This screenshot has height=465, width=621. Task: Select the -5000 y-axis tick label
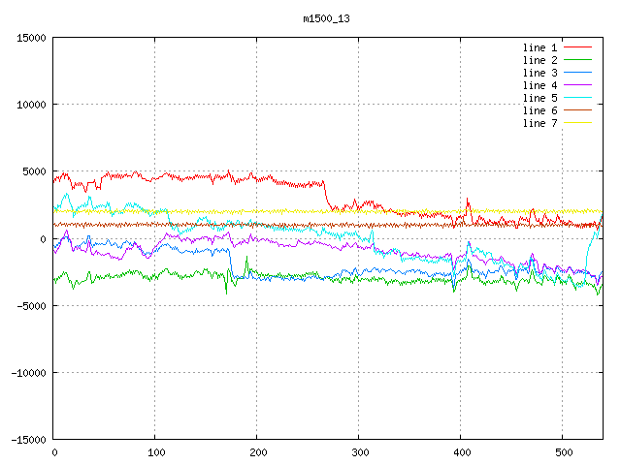[30, 306]
